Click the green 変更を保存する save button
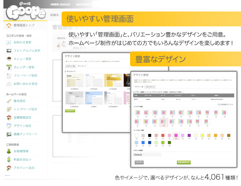 click(x=184, y=162)
